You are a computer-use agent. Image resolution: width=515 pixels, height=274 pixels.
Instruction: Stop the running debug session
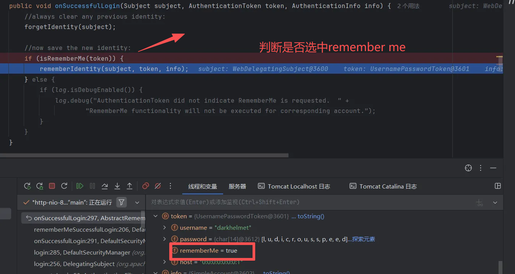(52, 186)
